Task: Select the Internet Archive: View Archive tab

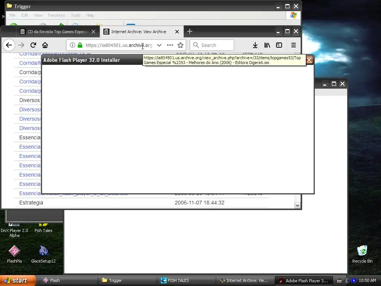Action: click(141, 32)
